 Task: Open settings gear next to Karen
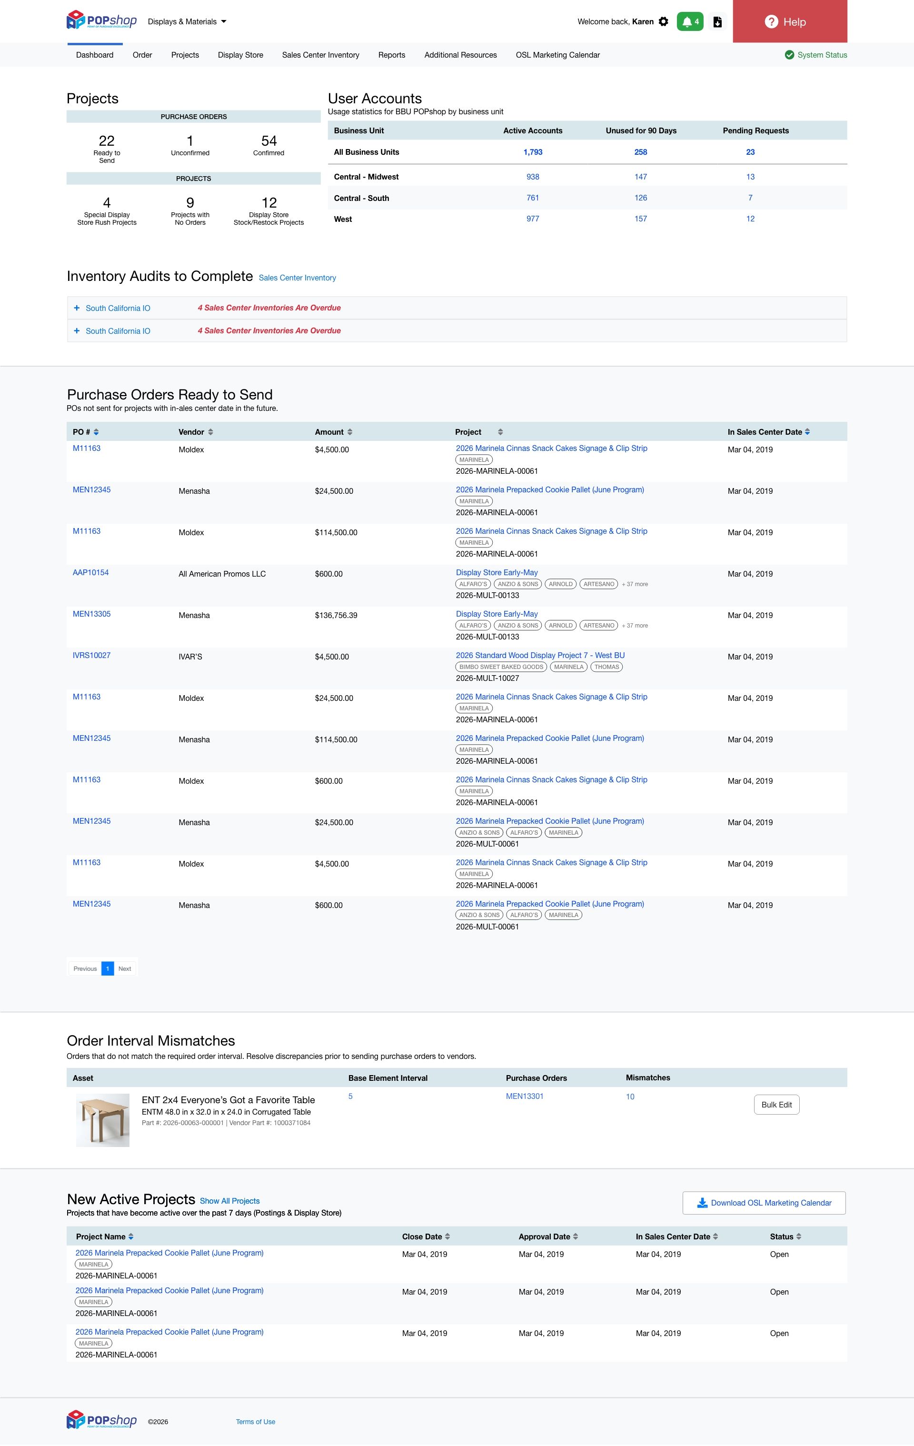tap(663, 21)
